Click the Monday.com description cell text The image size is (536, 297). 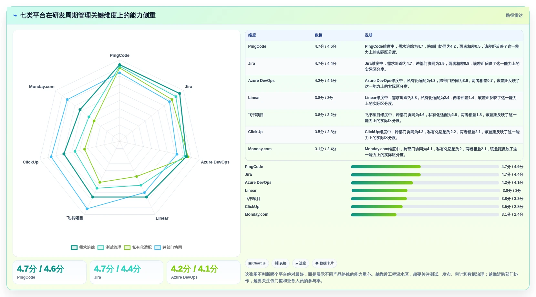441,152
